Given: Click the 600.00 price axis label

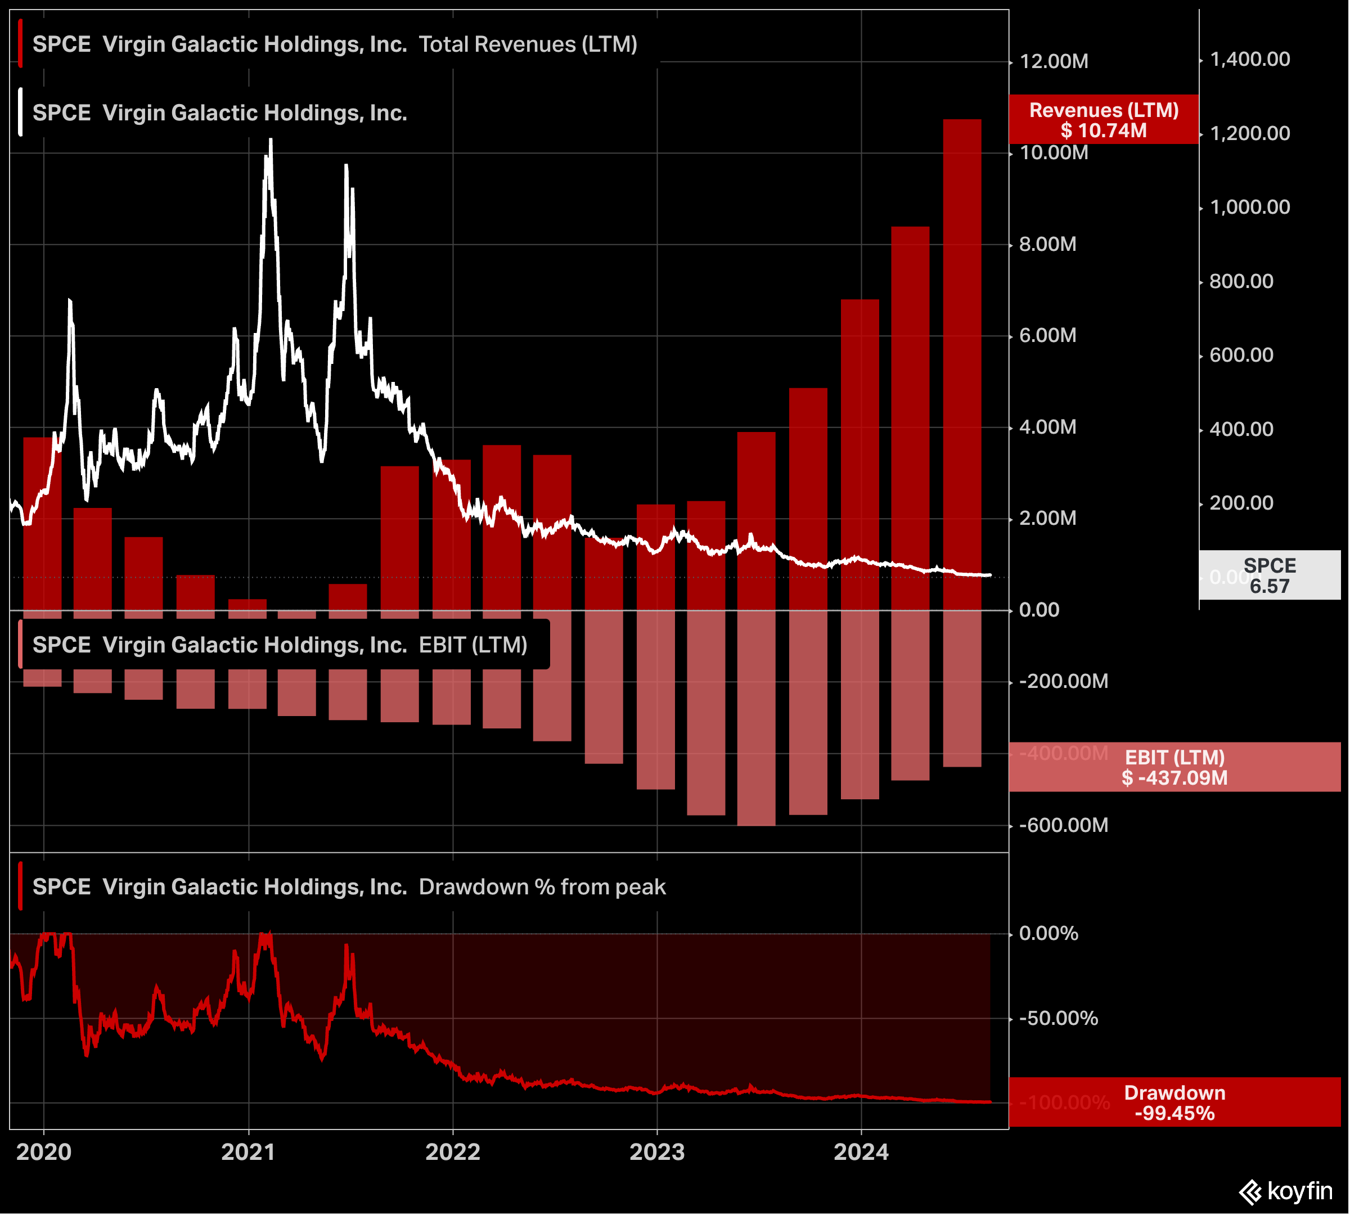Looking at the screenshot, I should pos(1241,355).
